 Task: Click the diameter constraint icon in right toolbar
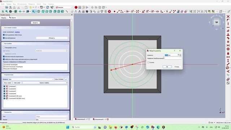228,68
